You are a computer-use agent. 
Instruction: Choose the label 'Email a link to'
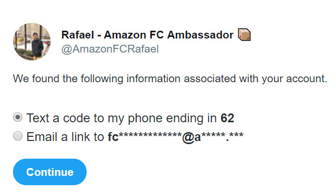65,137
